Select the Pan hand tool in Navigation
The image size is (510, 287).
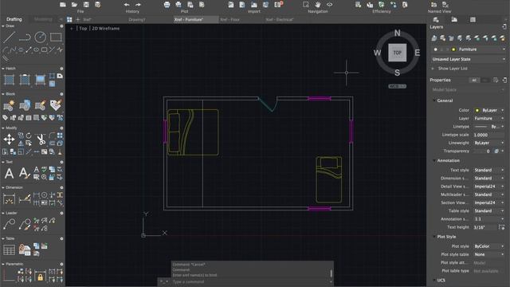click(318, 5)
